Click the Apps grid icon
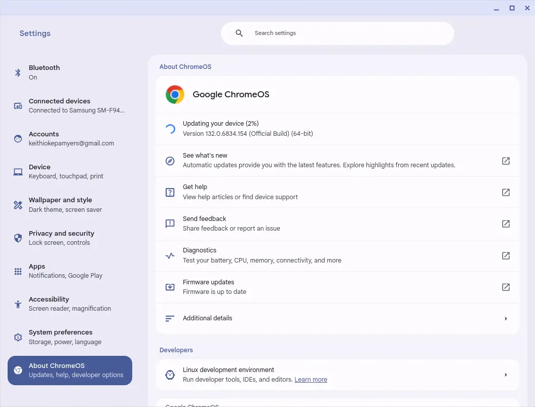Screen dimensions: 535x407 pyautogui.click(x=18, y=271)
